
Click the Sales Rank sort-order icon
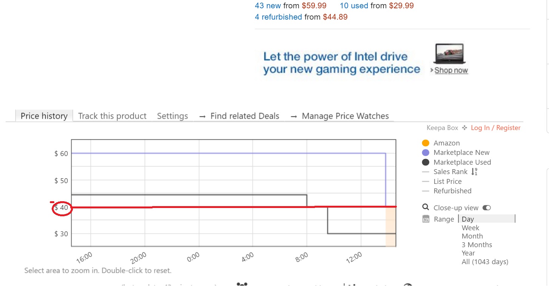(x=475, y=172)
